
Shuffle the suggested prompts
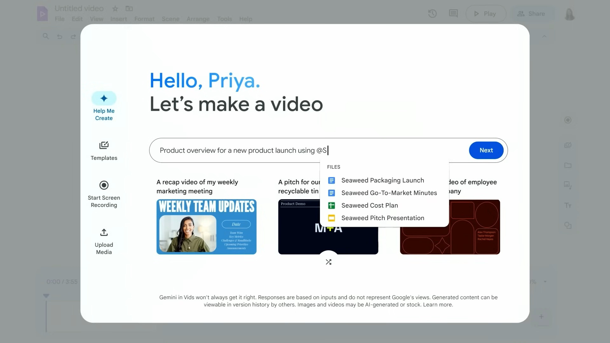tap(329, 262)
